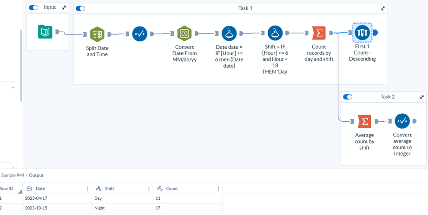Collapse the Task 1 container
The image size is (428, 215).
[383, 8]
